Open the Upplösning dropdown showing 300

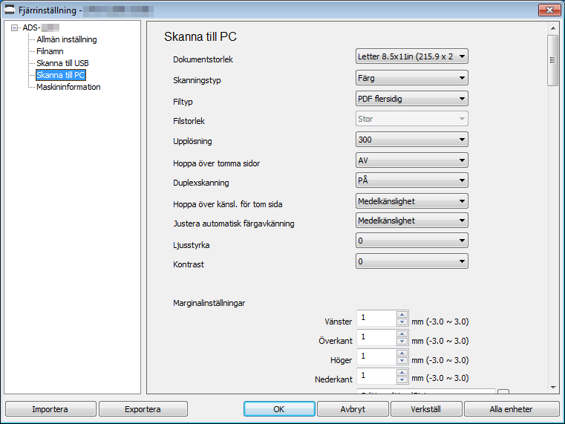tap(412, 140)
